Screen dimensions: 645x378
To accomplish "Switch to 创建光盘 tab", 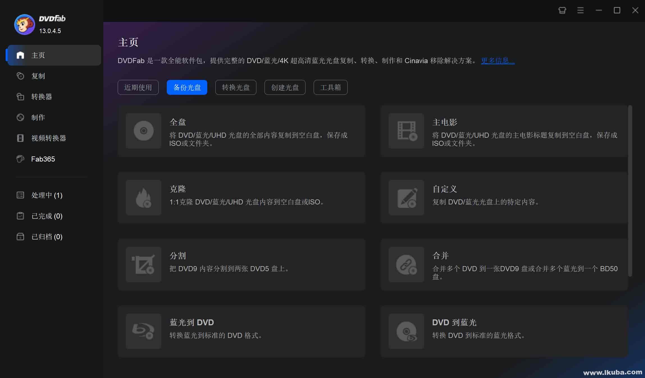I will pyautogui.click(x=285, y=87).
